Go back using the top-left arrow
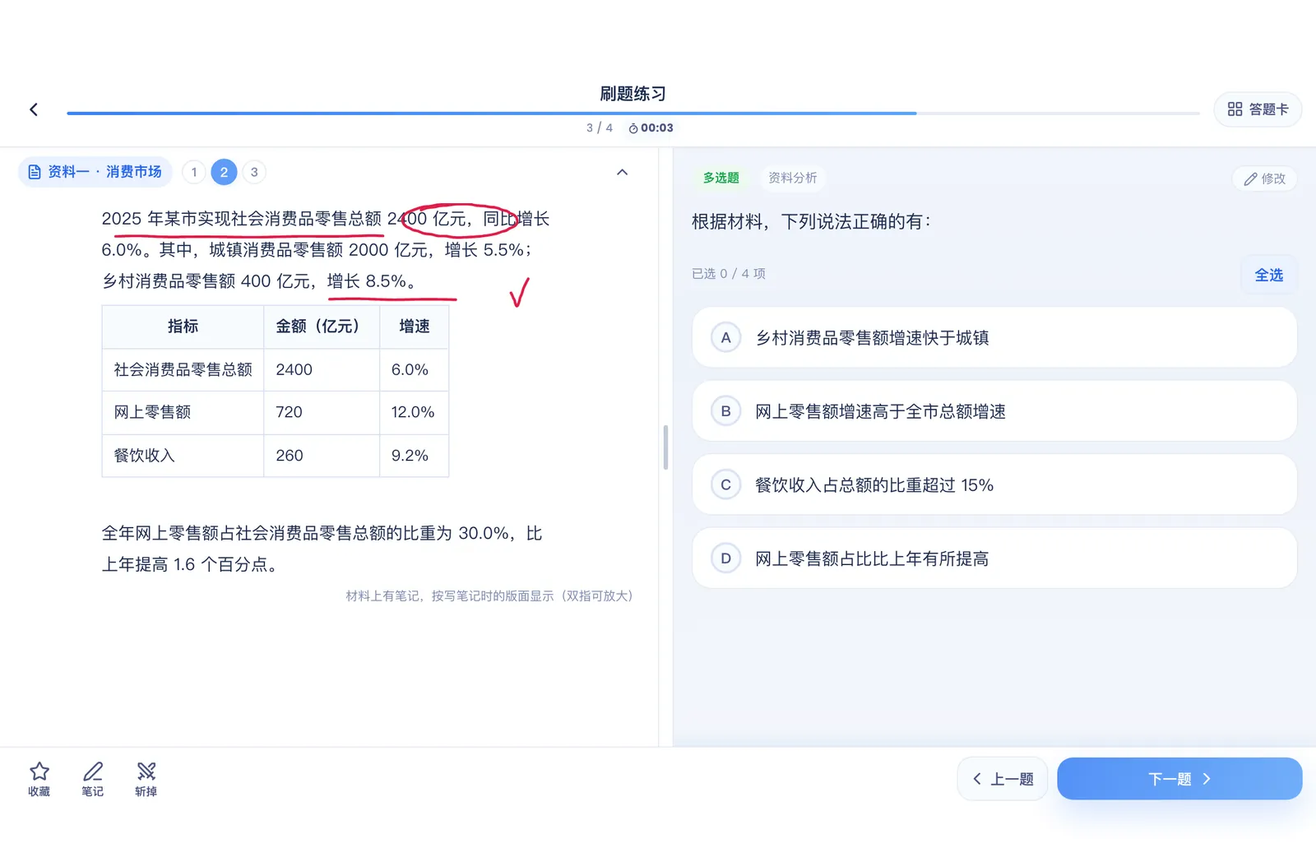 34,109
